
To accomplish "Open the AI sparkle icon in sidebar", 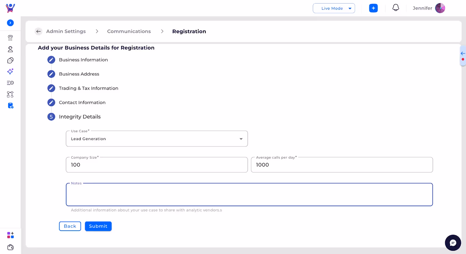I will tap(10, 72).
